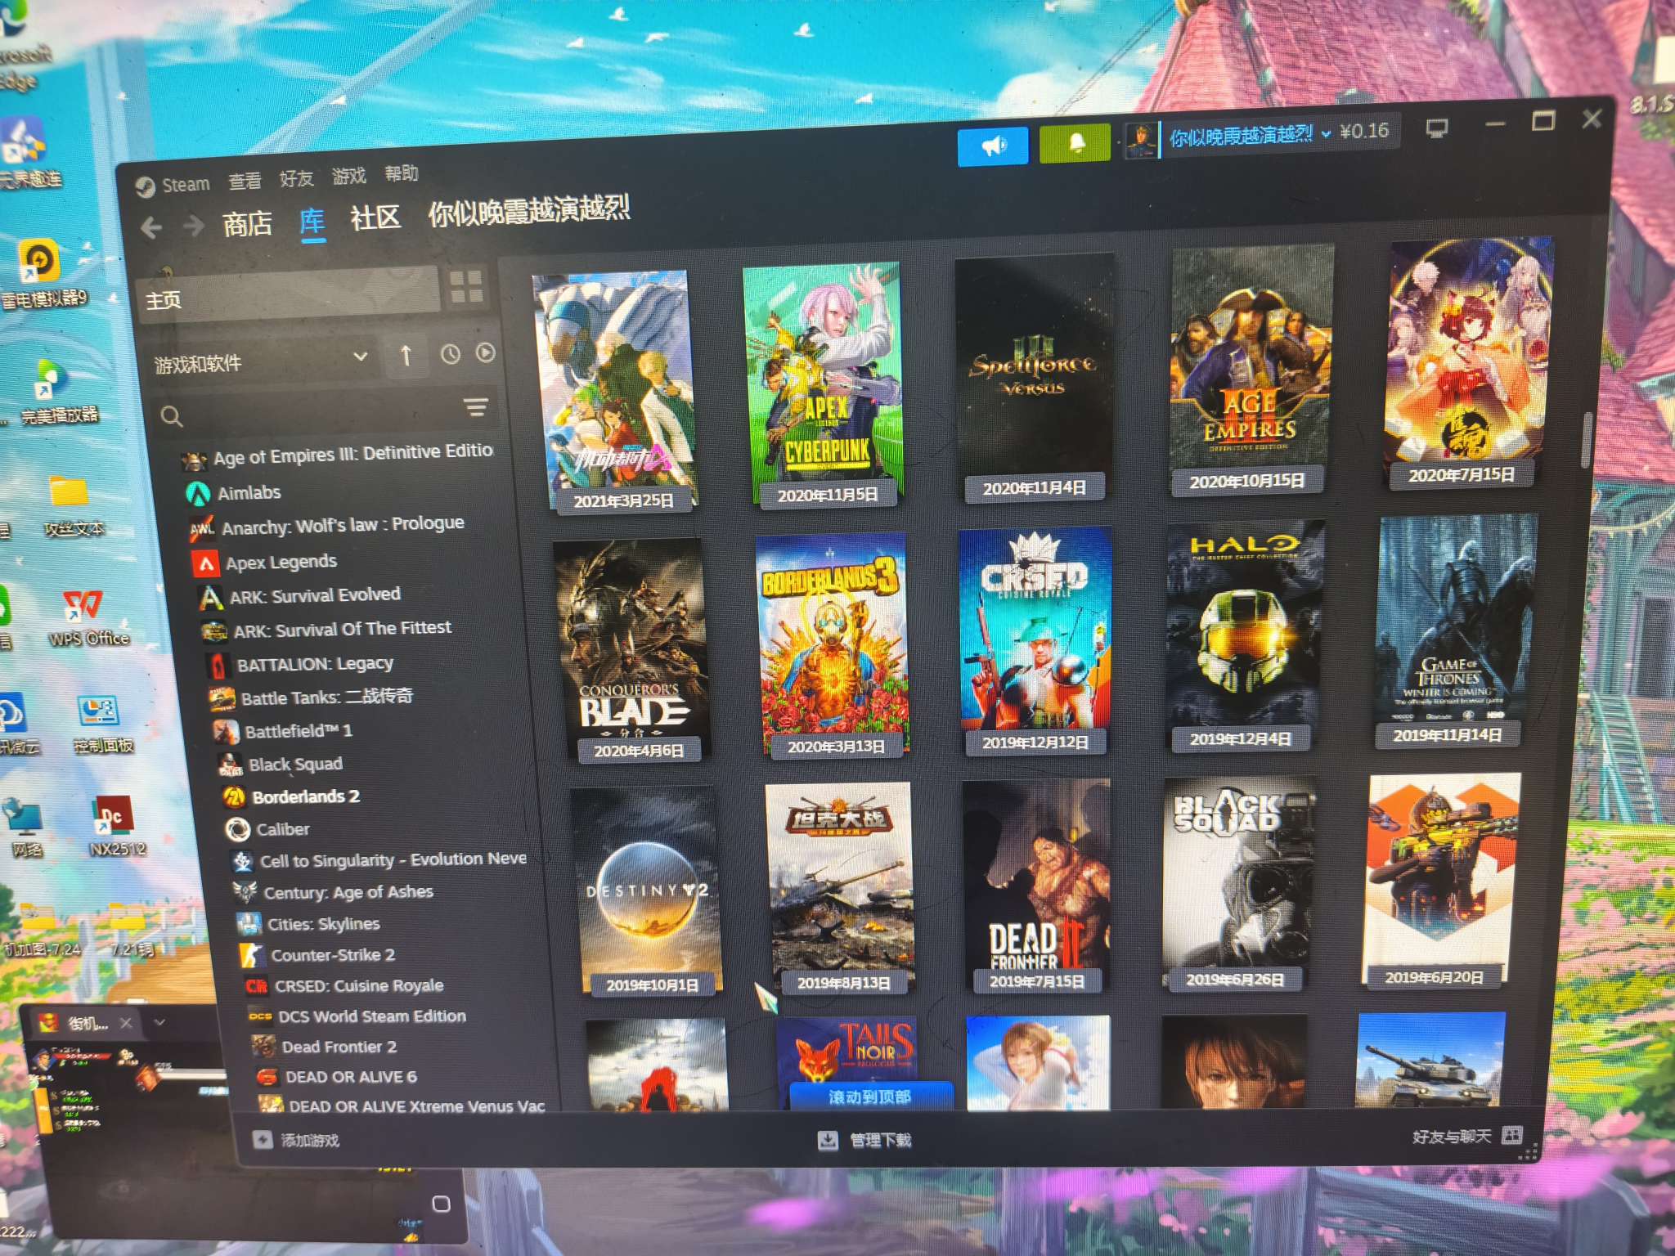Switch to the 库 tab
The image size is (1675, 1256).
point(312,221)
